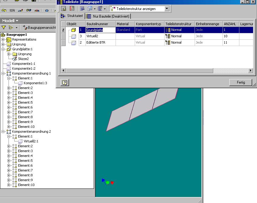Select the Skizze2 sketch icon in tree
This screenshot has height=203, width=257.
click(x=15, y=59)
